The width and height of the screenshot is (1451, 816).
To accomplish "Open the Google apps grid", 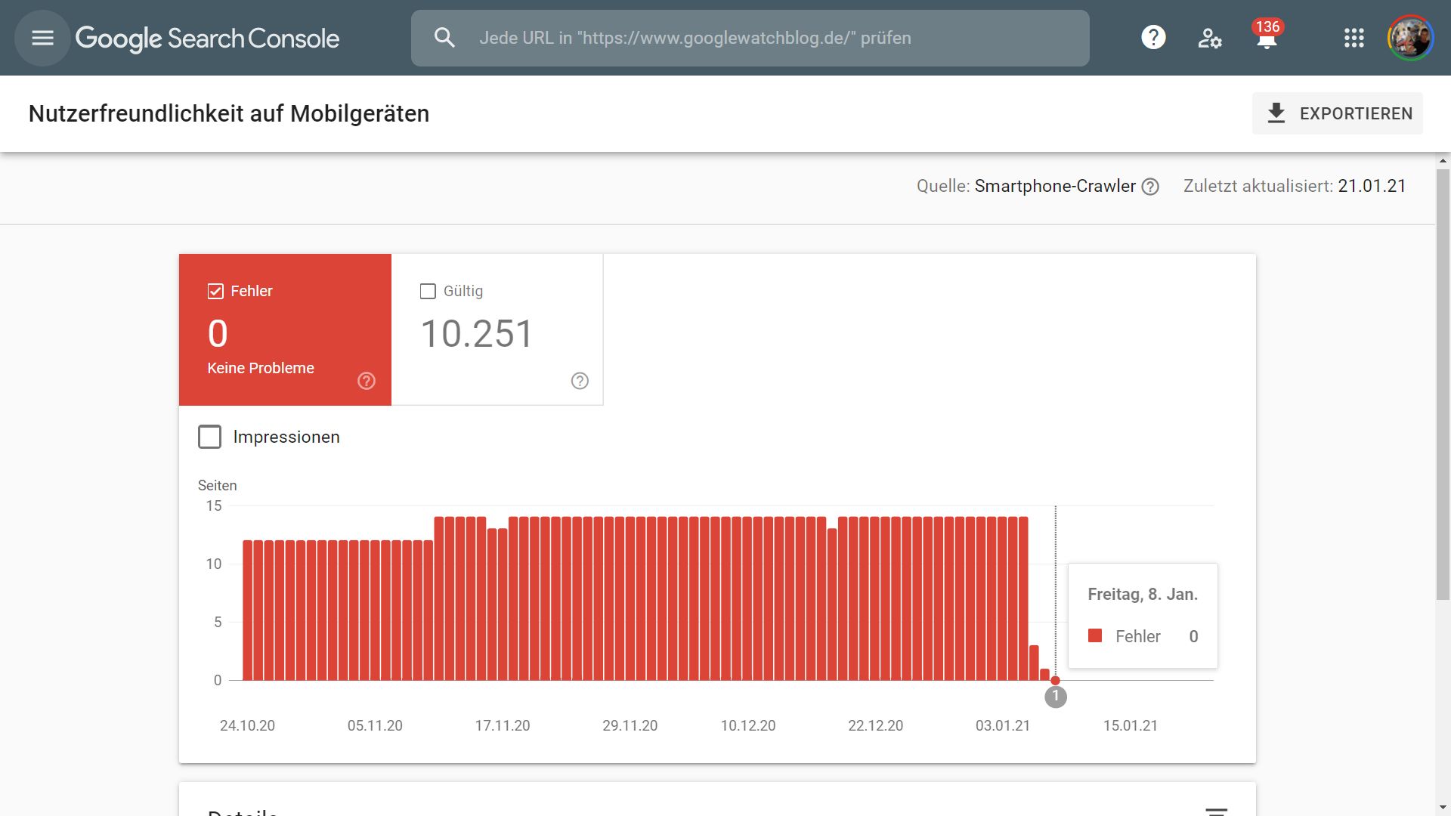I will pyautogui.click(x=1354, y=38).
